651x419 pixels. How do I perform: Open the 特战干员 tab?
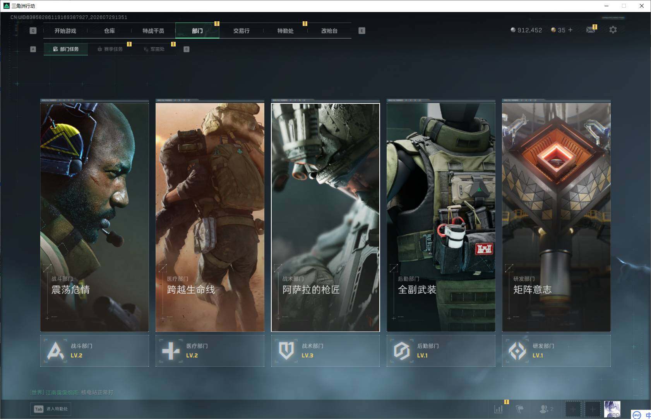(153, 31)
